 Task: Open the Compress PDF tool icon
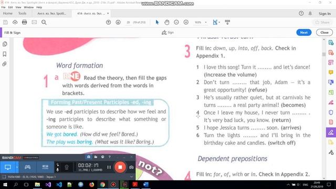331,122
